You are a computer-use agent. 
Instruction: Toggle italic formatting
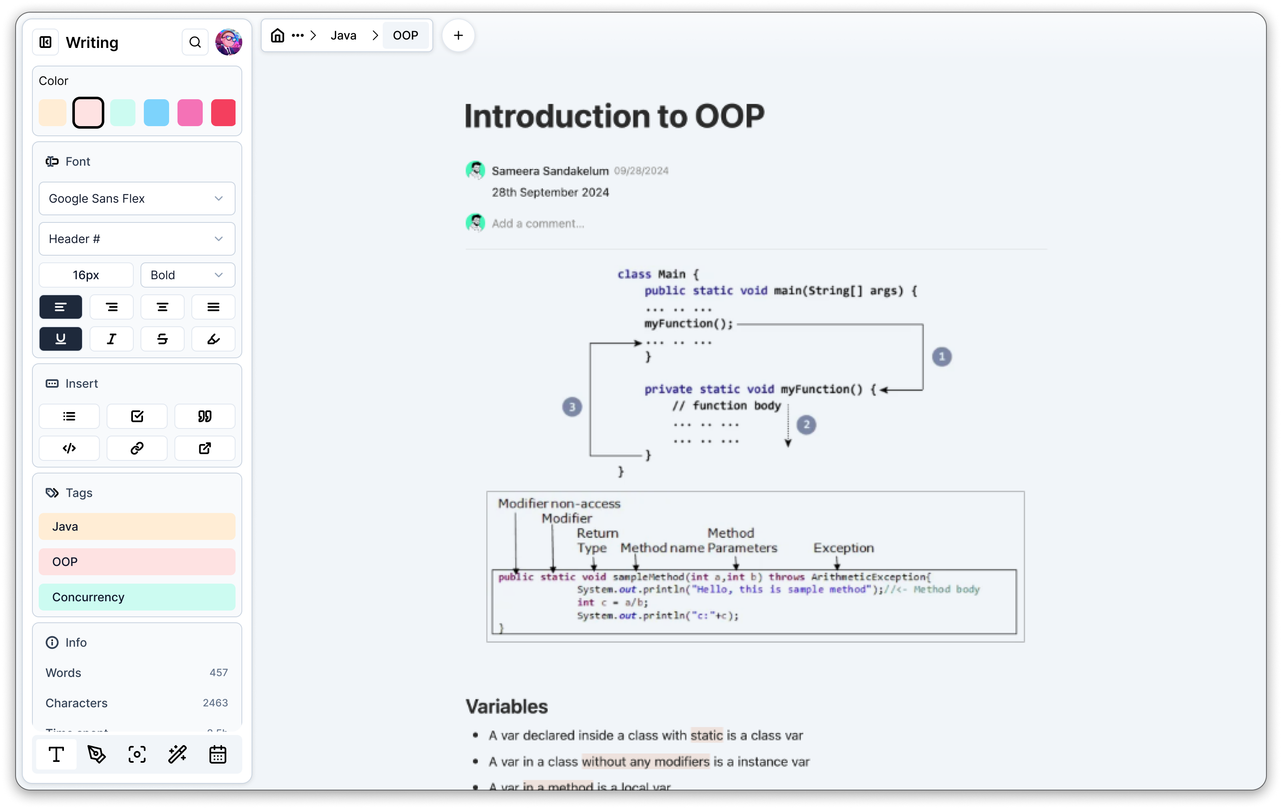(x=112, y=339)
